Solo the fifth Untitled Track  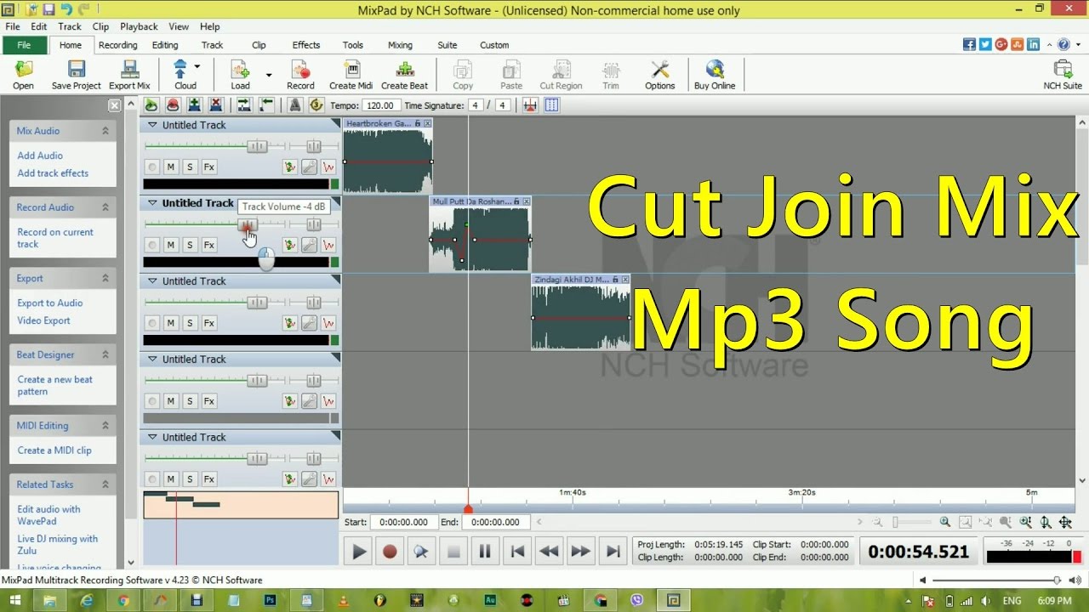point(190,479)
